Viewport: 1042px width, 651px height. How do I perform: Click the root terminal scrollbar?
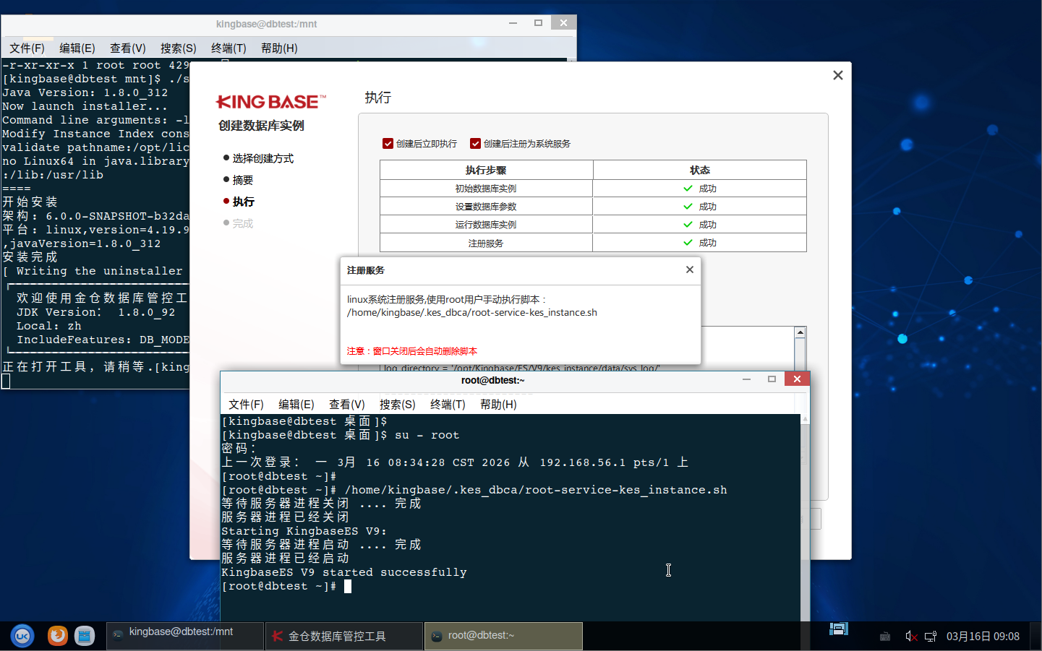[805, 517]
